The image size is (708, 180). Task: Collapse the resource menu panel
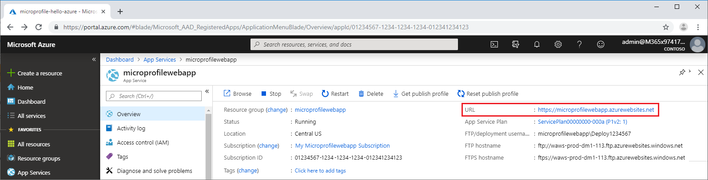[x=207, y=91]
